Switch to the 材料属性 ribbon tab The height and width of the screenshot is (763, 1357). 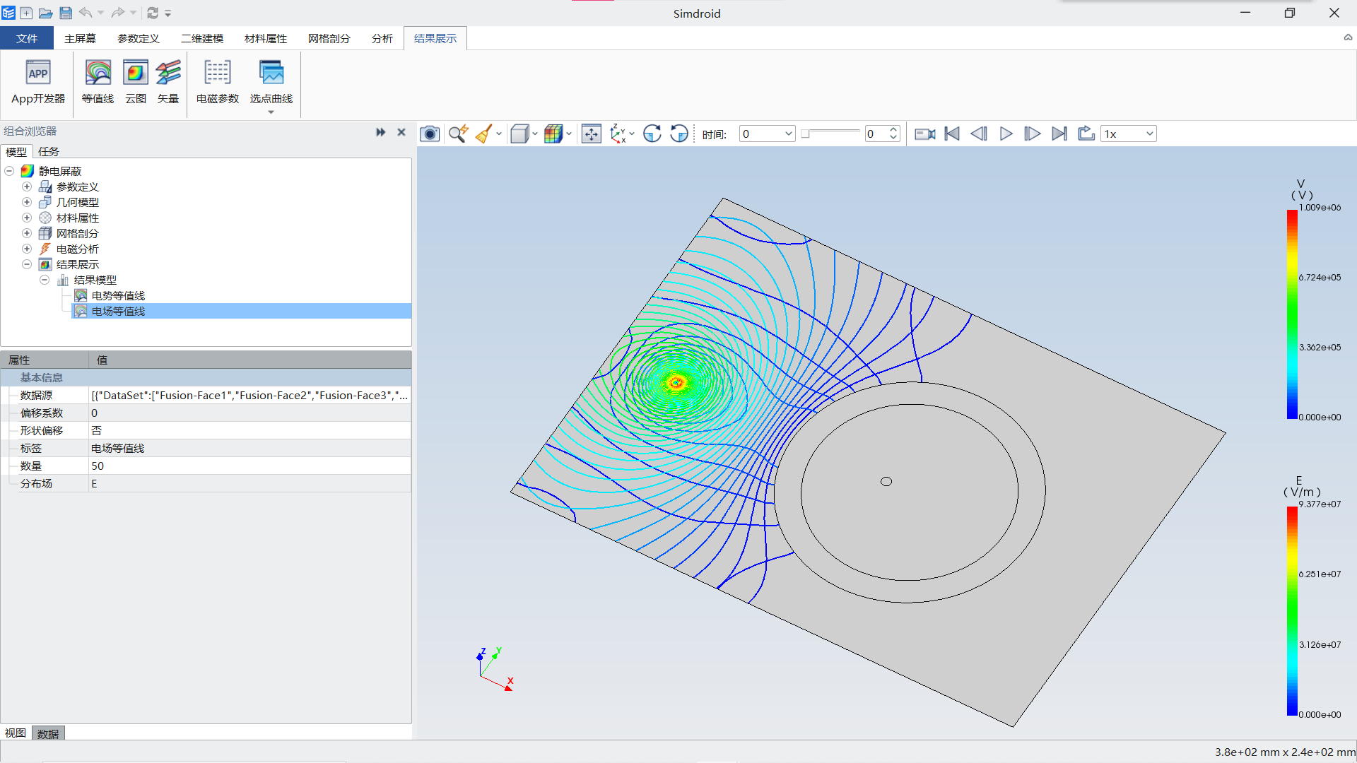(x=266, y=38)
